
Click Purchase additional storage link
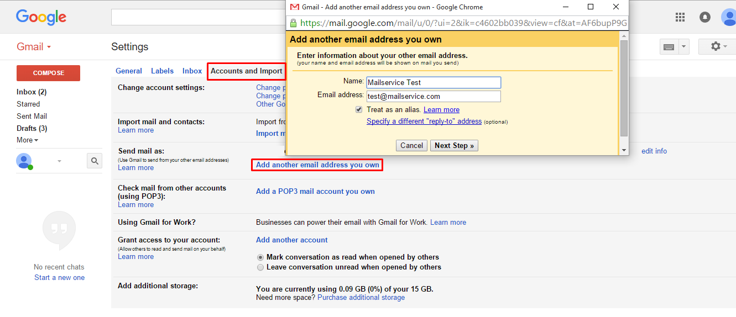361,297
